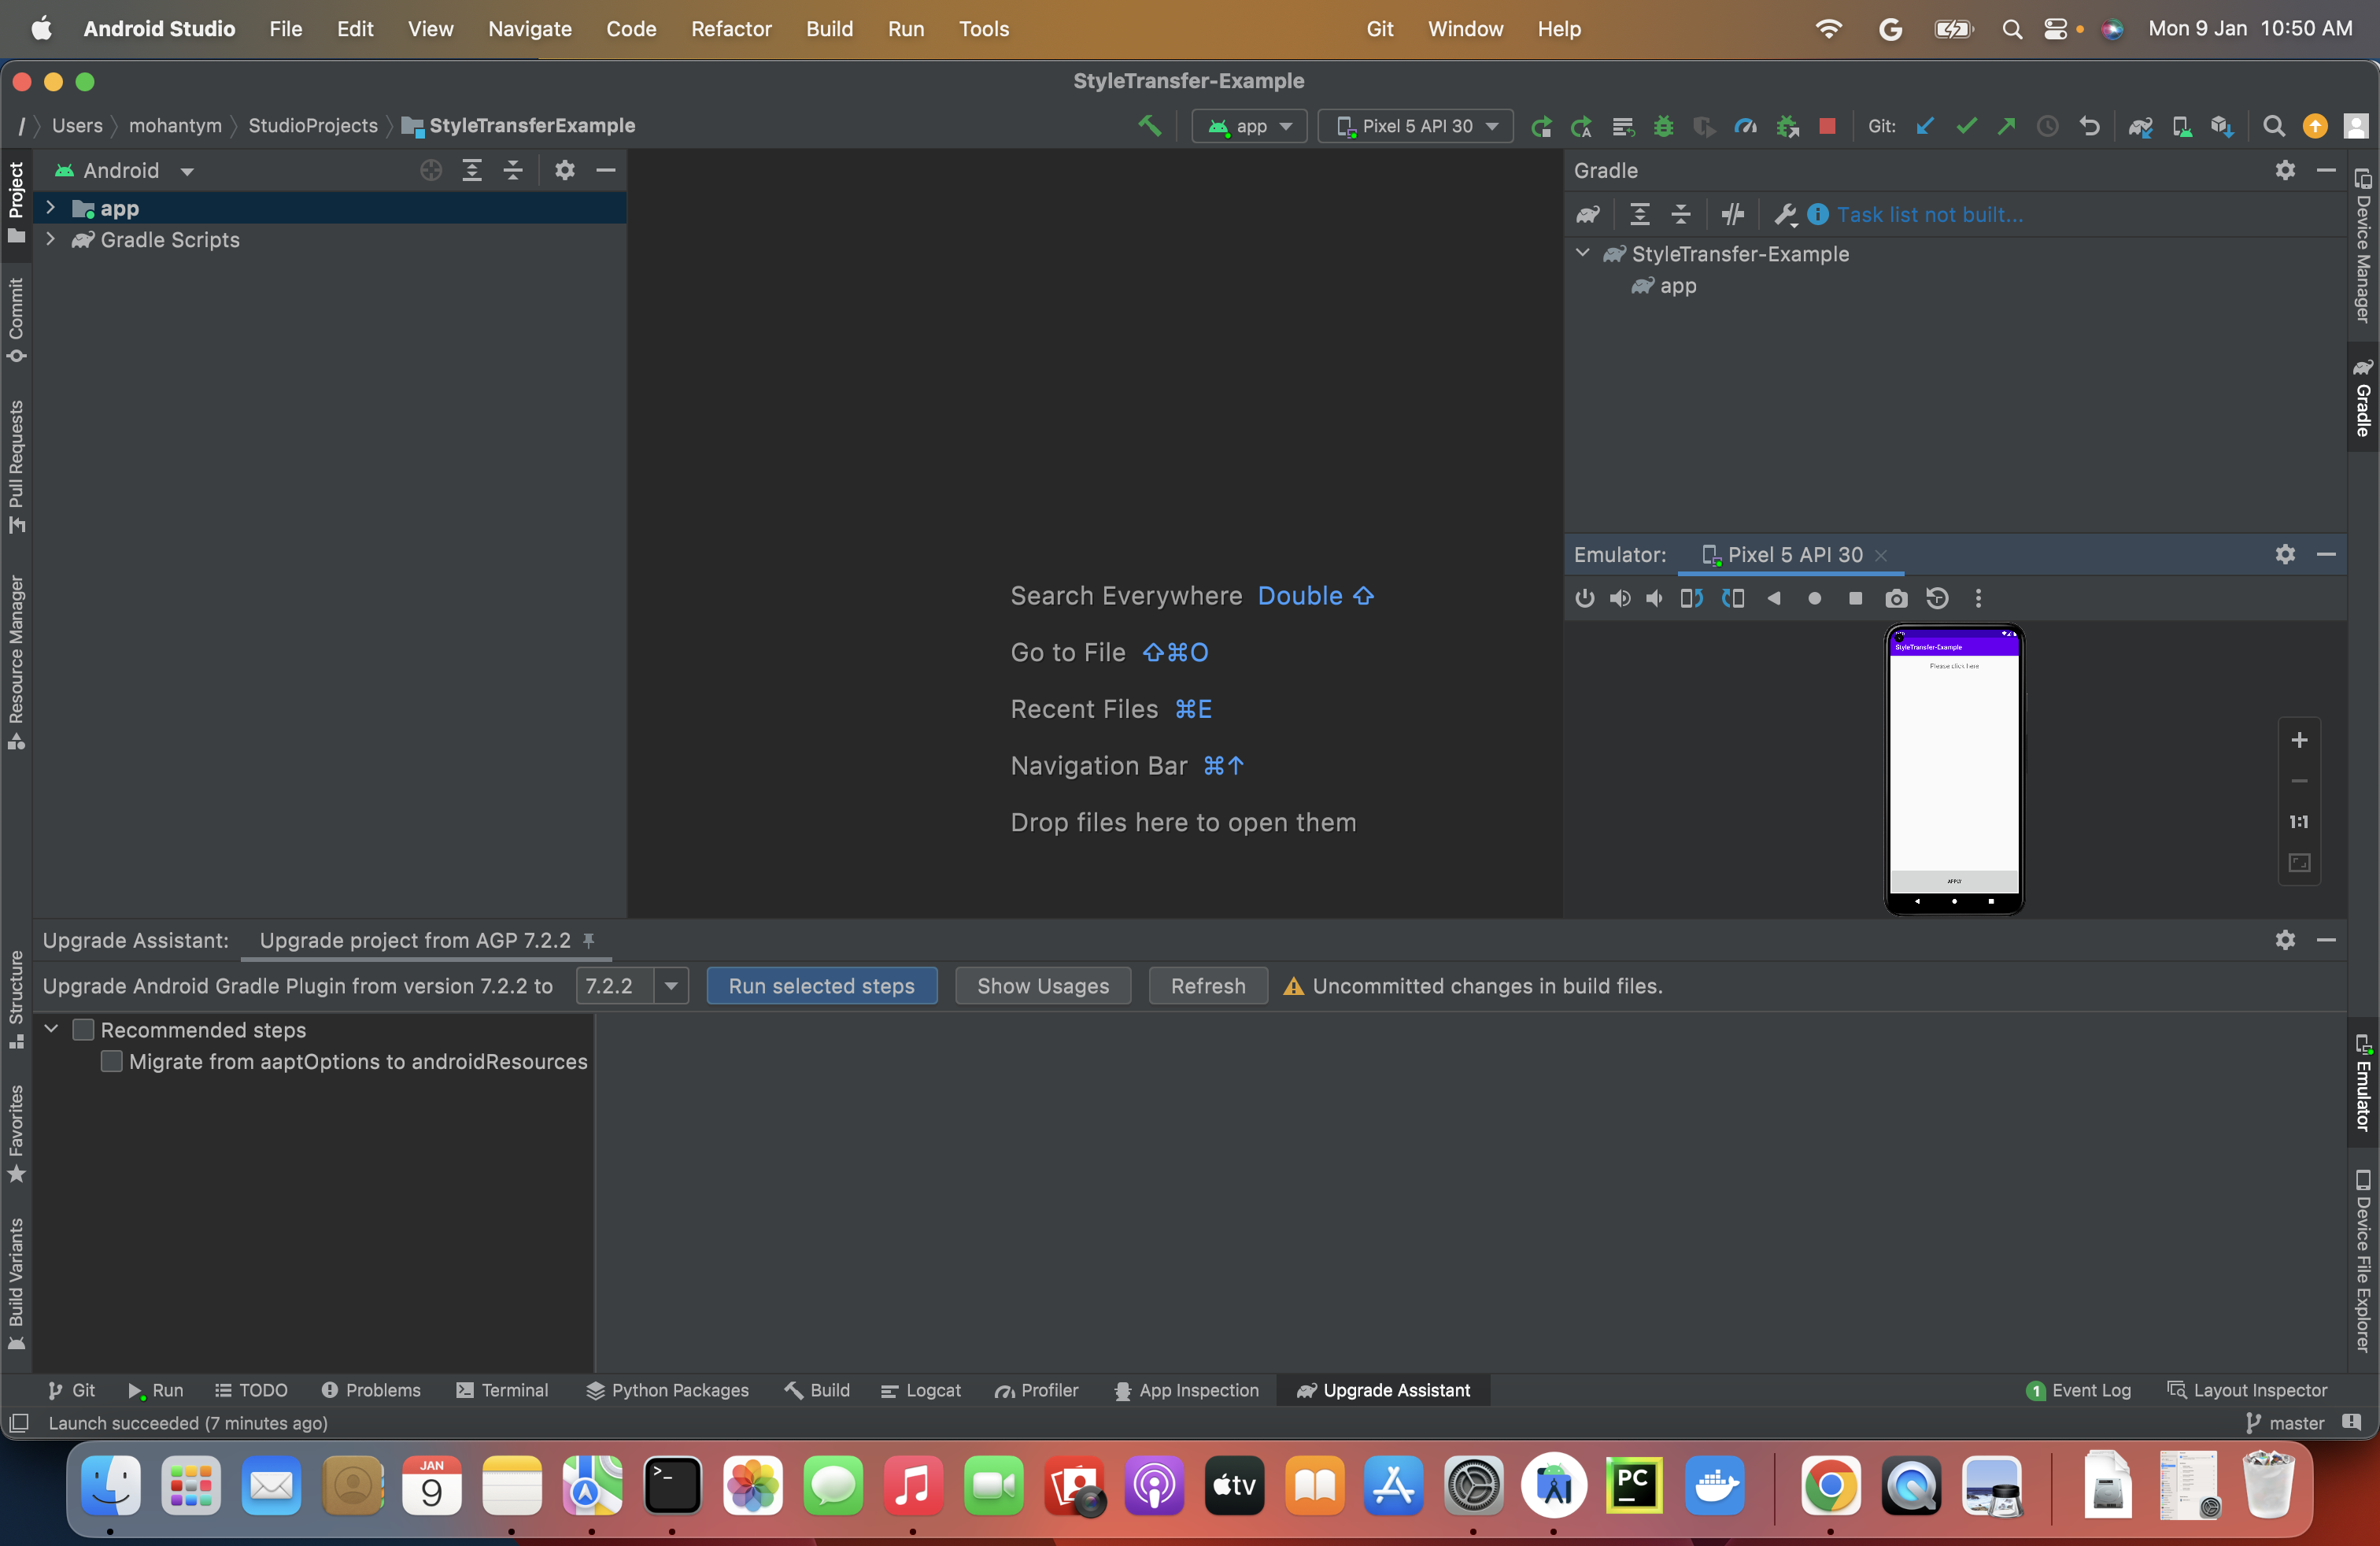
Task: Open Search Everywhere magnifier in toolbar
Action: click(2274, 126)
